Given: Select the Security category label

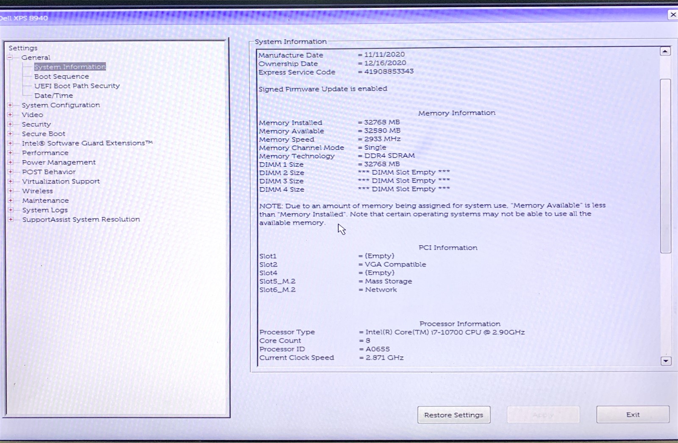Looking at the screenshot, I should coord(36,124).
